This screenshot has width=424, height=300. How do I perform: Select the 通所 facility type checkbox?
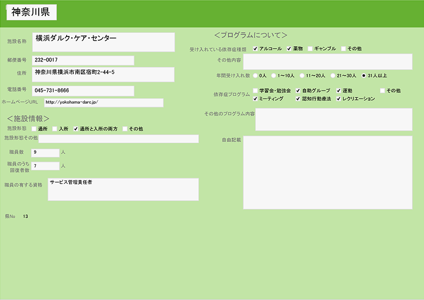click(34, 129)
